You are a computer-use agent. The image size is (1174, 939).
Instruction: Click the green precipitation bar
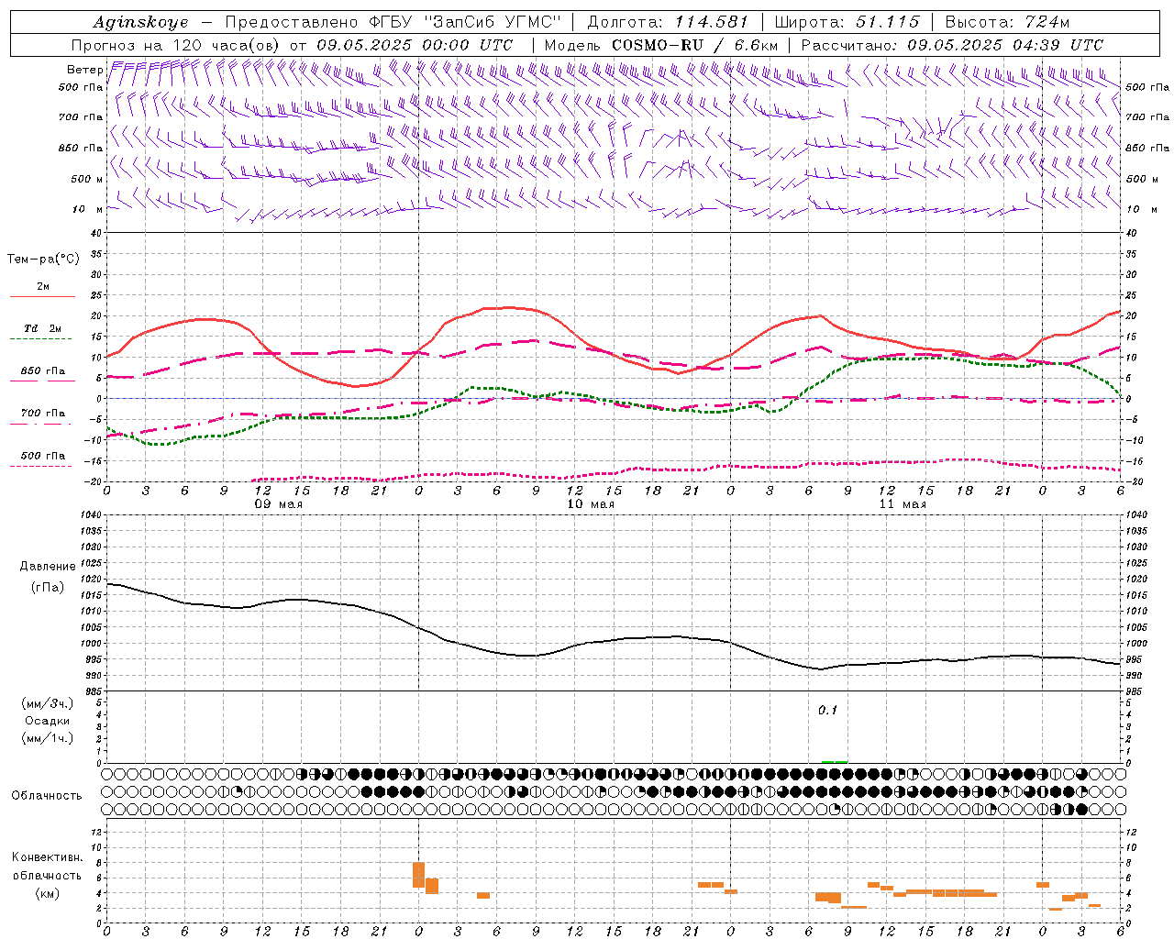click(x=834, y=762)
